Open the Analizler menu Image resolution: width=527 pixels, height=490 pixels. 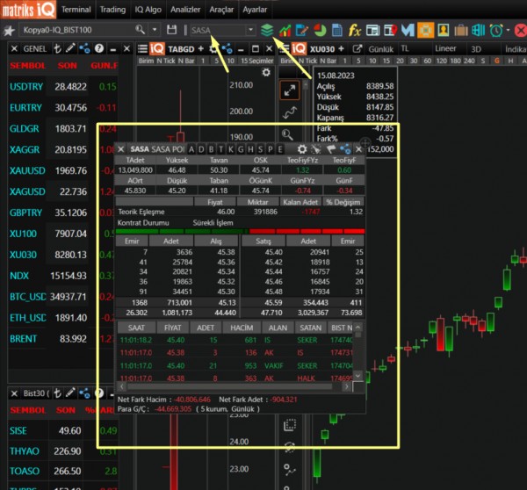pos(185,10)
